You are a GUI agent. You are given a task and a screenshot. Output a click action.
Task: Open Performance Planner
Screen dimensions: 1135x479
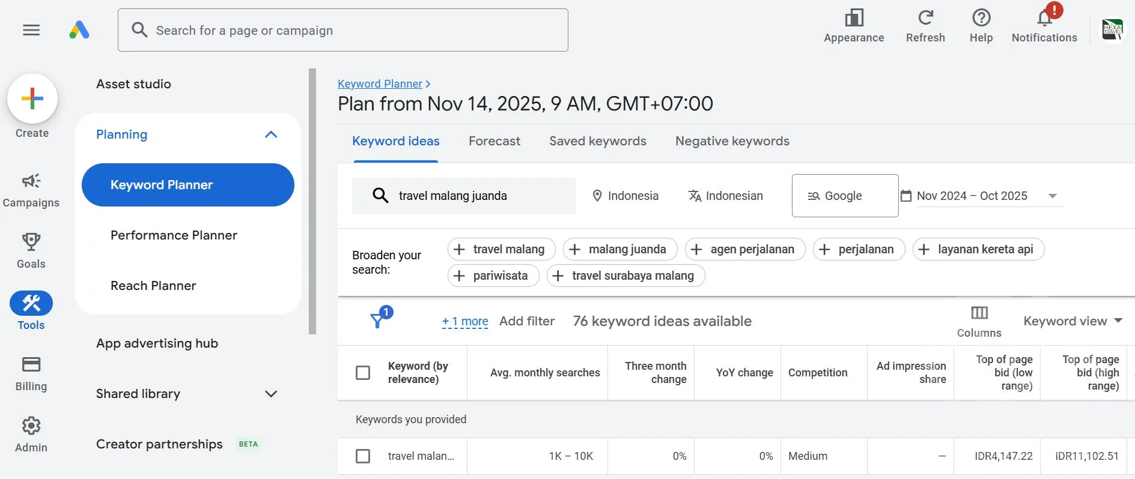(x=174, y=235)
